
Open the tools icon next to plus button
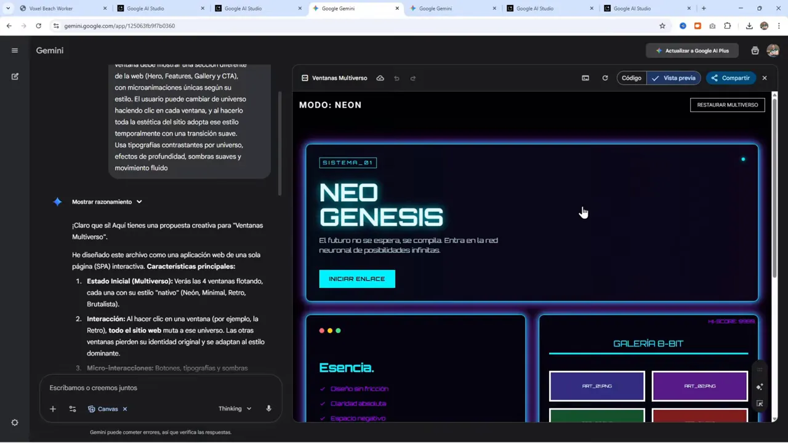click(x=73, y=409)
